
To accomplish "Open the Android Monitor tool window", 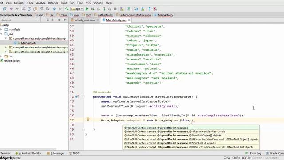I will [28, 153].
